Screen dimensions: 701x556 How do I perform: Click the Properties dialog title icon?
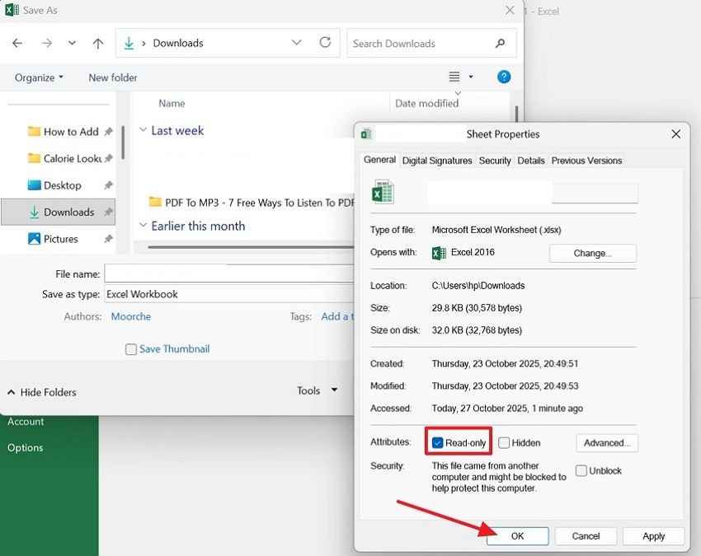(x=367, y=134)
